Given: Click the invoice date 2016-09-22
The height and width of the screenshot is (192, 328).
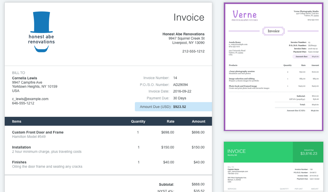Looking at the screenshot, I should click(x=182, y=91).
